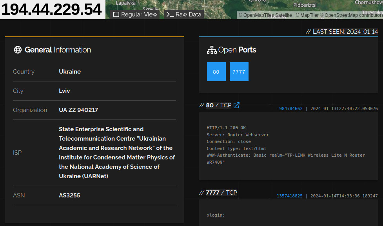Select the blue port 7777 button

239,71
